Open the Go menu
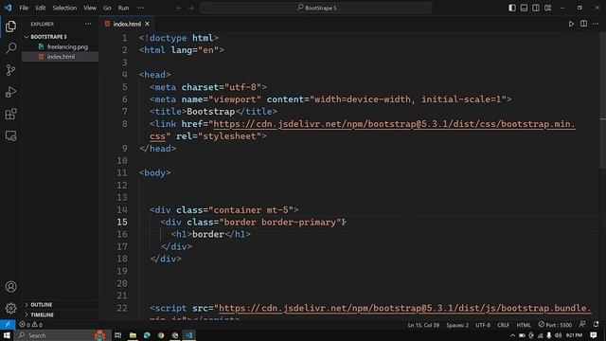The width and height of the screenshot is (606, 341). click(x=107, y=8)
